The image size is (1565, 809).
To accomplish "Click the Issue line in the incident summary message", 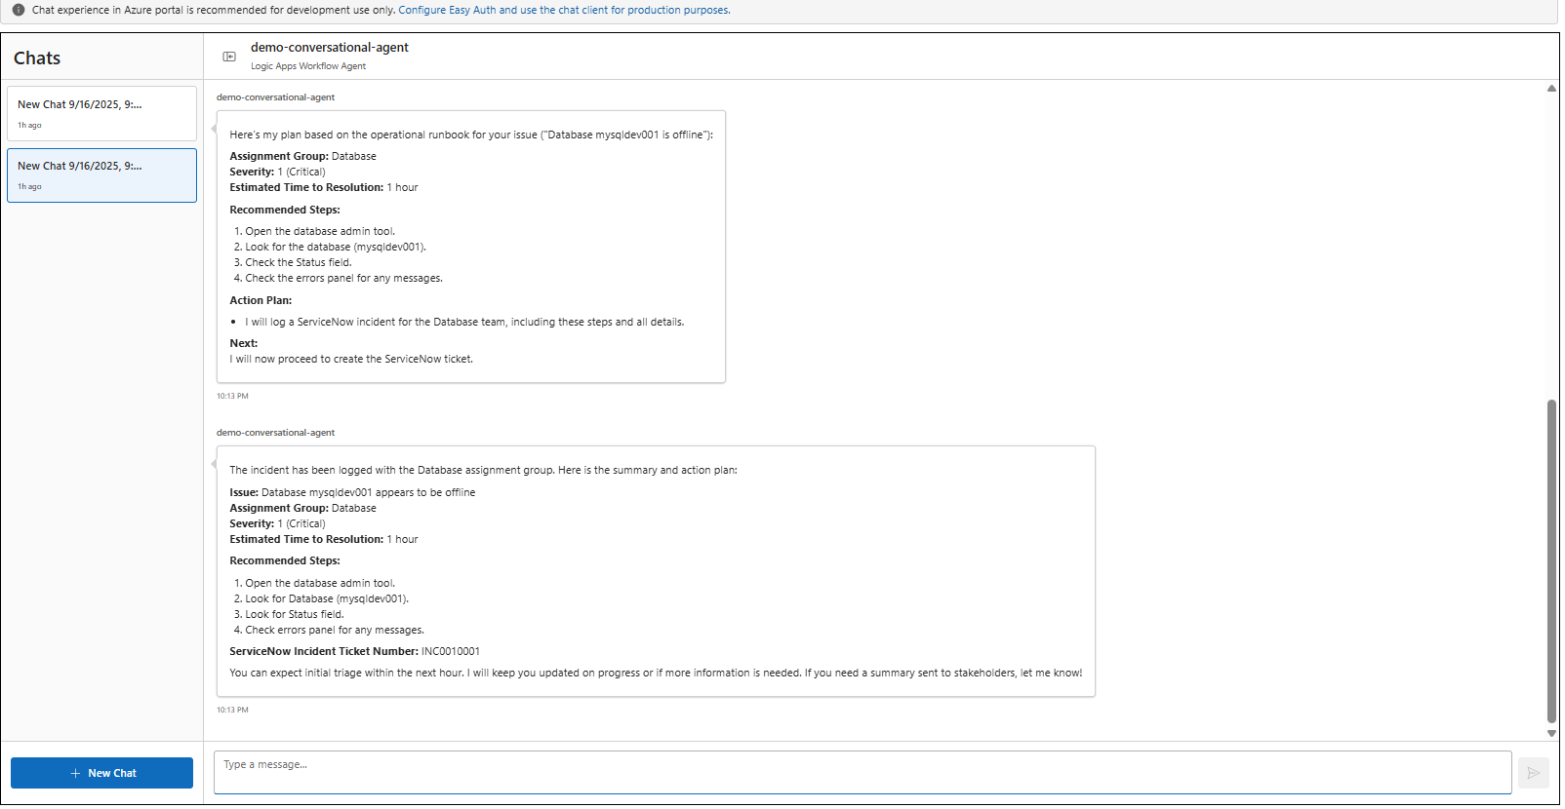I will pos(352,492).
